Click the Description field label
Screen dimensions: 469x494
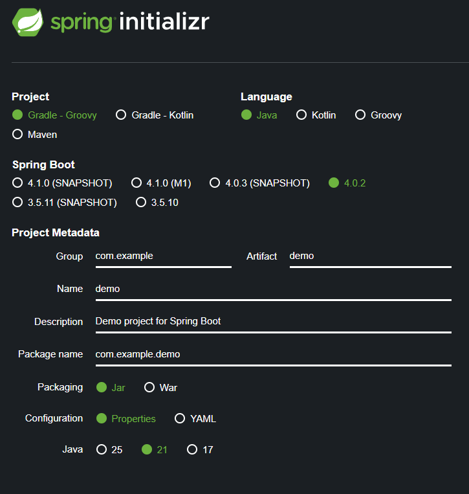pyautogui.click(x=59, y=322)
